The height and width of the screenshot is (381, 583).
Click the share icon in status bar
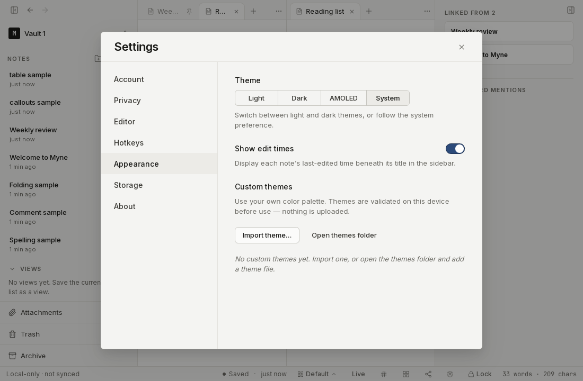(x=428, y=374)
